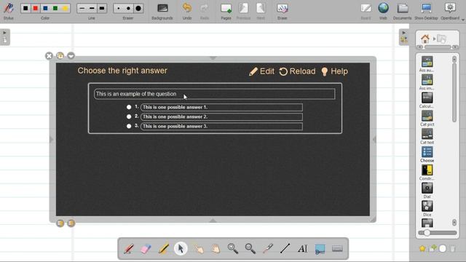Collapse the right library panel
This screenshot has height=262, width=466.
click(x=403, y=37)
